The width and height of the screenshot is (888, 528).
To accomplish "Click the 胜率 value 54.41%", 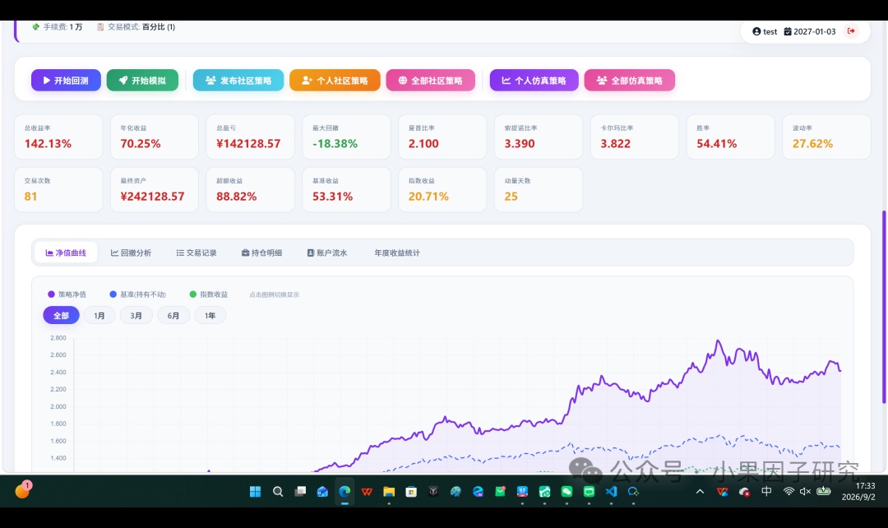I will click(x=717, y=144).
